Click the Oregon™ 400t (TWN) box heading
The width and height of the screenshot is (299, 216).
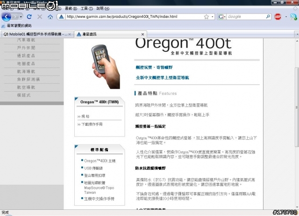[100, 102]
